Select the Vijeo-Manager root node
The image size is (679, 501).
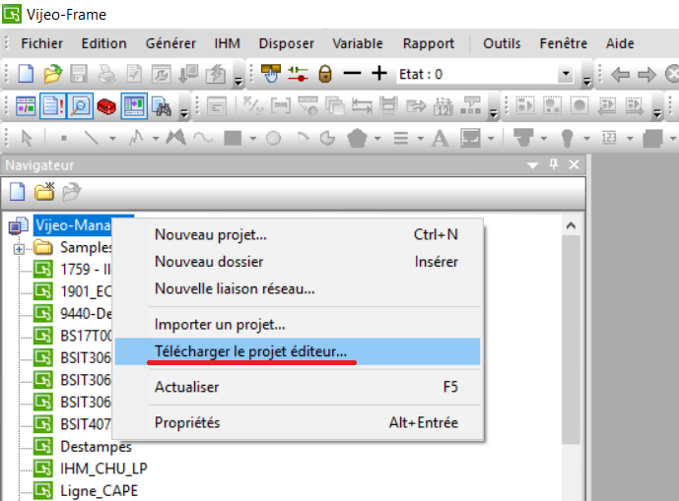(x=73, y=225)
